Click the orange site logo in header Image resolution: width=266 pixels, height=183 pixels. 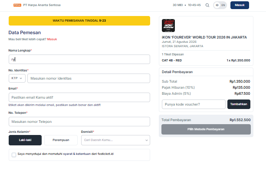[x=17, y=5]
